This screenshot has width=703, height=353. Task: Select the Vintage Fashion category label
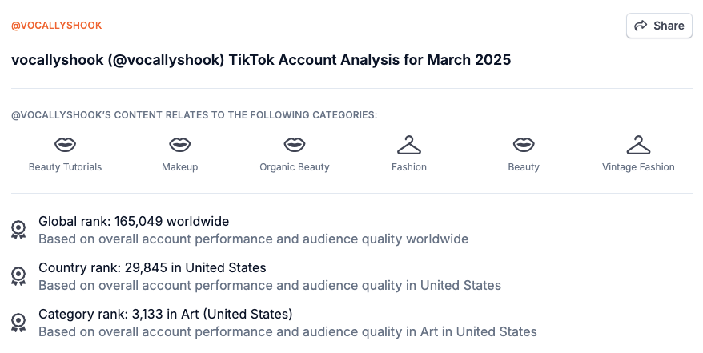pyautogui.click(x=638, y=167)
